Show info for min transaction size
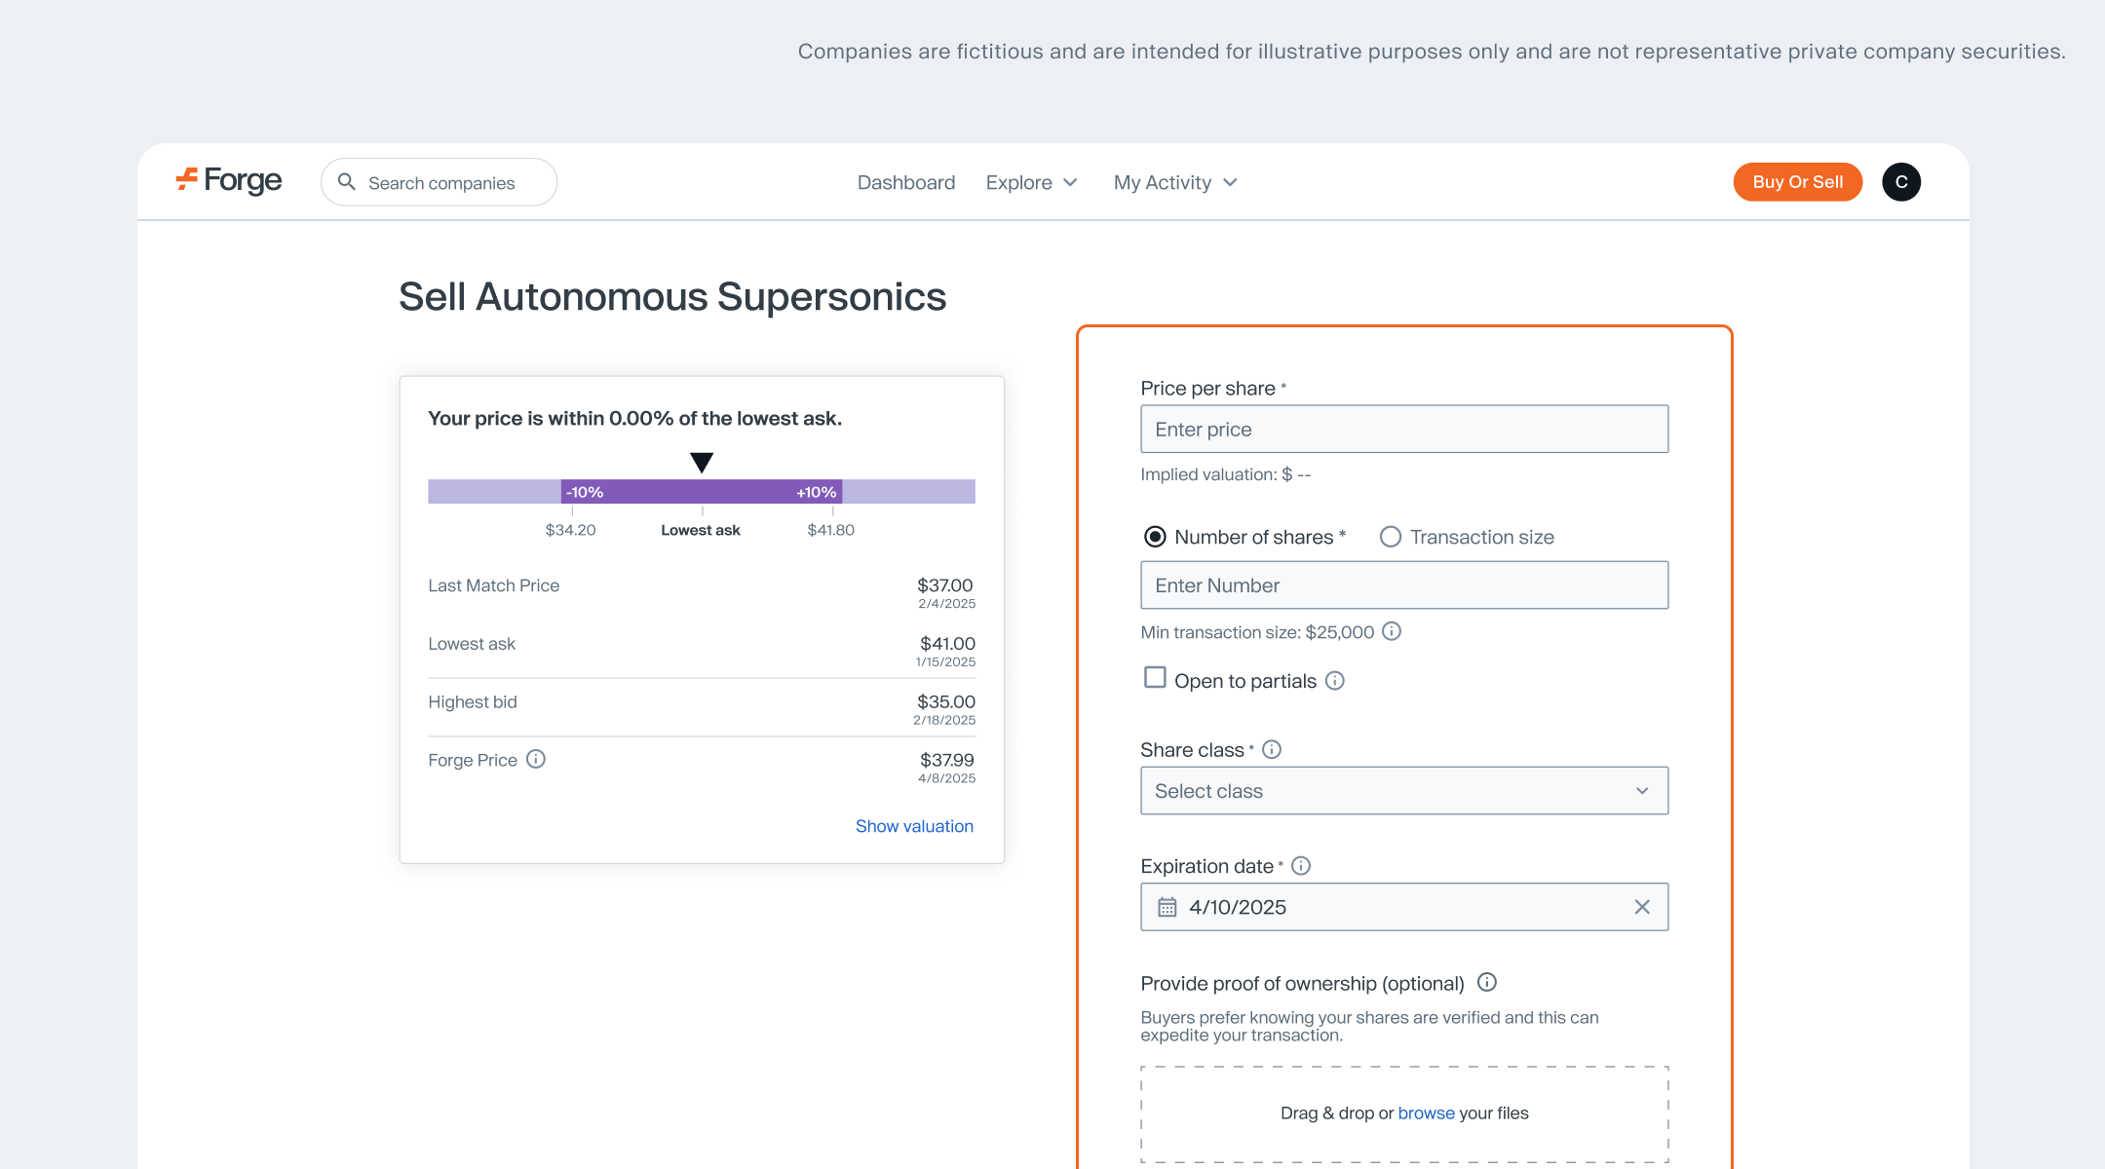Image resolution: width=2105 pixels, height=1169 pixels. click(1392, 631)
